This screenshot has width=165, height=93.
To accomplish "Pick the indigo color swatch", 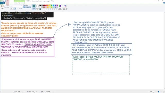I will coord(55,5).
